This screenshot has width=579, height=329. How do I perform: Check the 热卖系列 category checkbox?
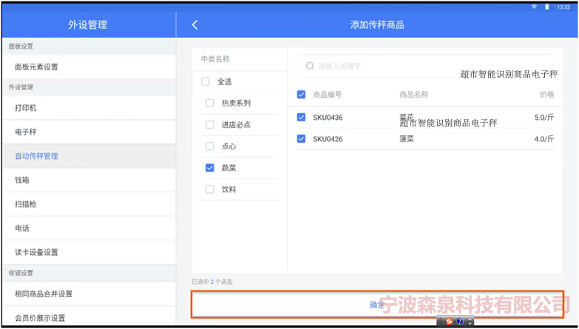pyautogui.click(x=210, y=103)
